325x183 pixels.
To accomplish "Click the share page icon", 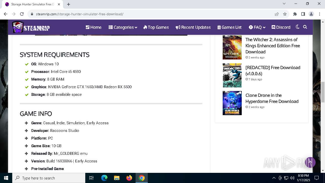I will pyautogui.click(x=277, y=14).
